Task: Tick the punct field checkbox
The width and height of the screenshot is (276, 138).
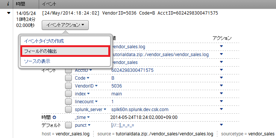Action: (68, 125)
